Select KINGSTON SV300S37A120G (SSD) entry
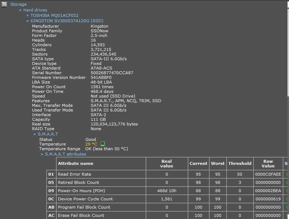289x219 pixels. 67,21
